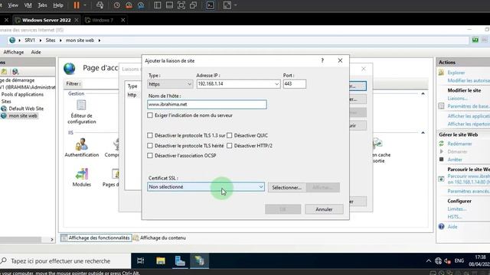Open the HSTS... link under Configurer
Screen dimensions: 490x275
click(x=454, y=217)
